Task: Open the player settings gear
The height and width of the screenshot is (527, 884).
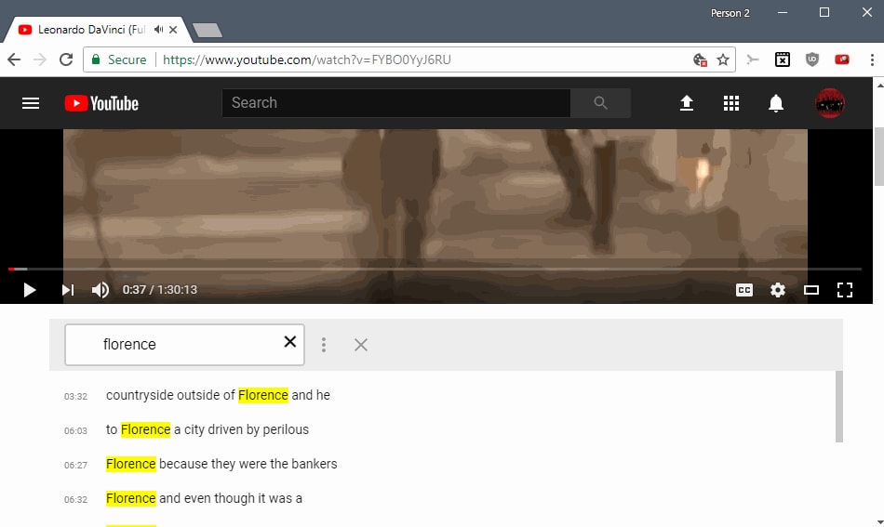Action: (777, 290)
